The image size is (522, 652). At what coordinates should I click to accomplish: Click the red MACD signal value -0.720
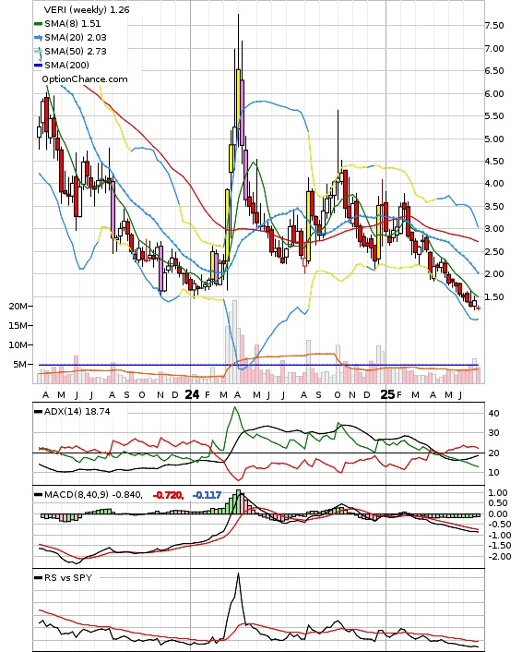pyautogui.click(x=168, y=495)
